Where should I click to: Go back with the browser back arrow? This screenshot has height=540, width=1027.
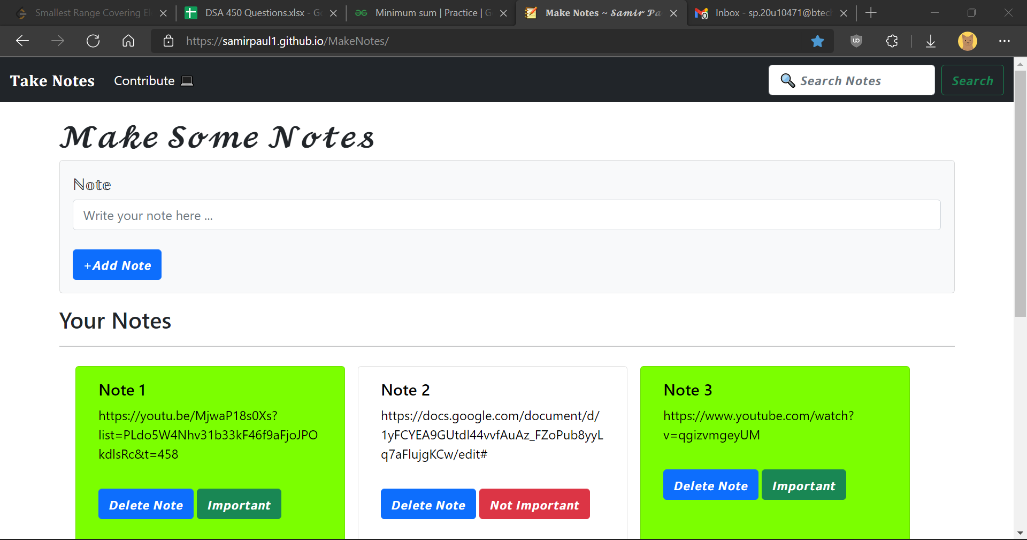pos(22,41)
